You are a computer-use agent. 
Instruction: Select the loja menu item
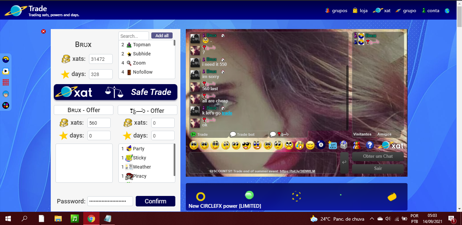point(359,10)
